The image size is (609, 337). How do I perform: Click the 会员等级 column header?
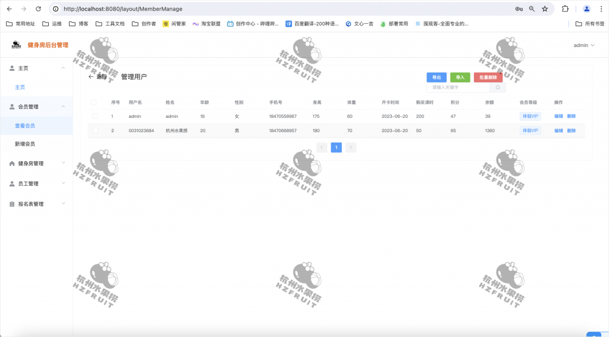[x=528, y=102]
